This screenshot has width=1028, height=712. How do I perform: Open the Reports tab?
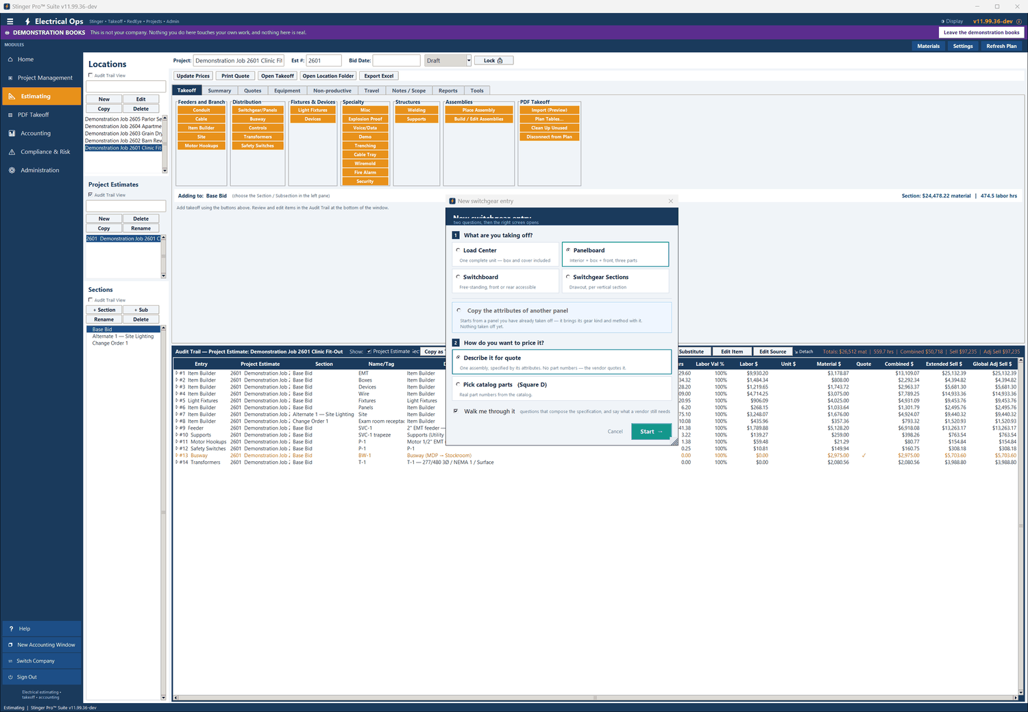click(448, 90)
